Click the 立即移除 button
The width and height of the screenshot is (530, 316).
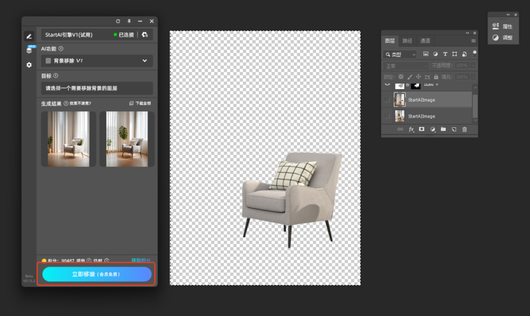(97, 274)
